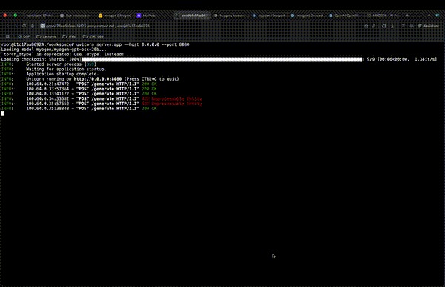Screen dimensions: 445x287
Task: Click 'Application startup complete.' line
Action: 62,74
